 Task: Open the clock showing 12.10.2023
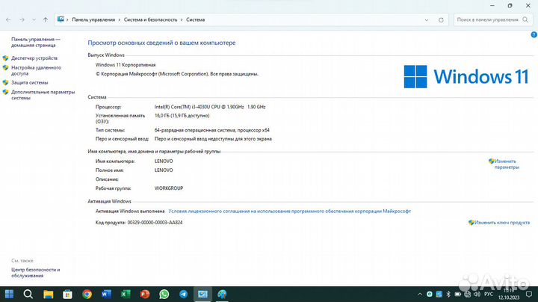[x=509, y=294]
